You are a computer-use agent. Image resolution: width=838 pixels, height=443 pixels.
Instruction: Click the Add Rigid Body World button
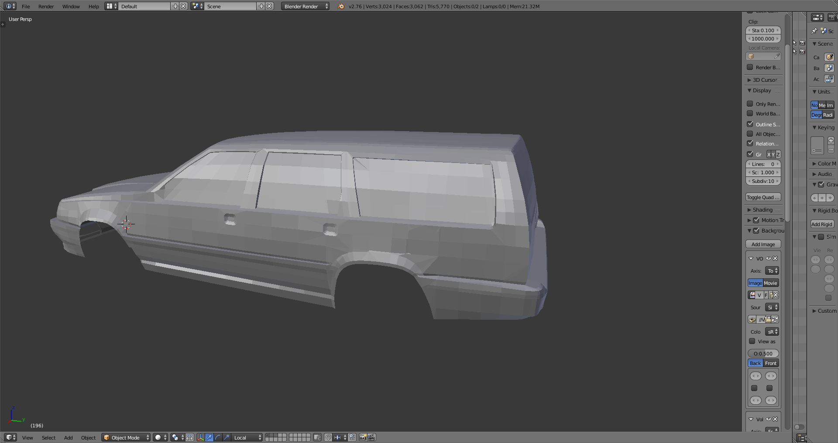click(822, 224)
